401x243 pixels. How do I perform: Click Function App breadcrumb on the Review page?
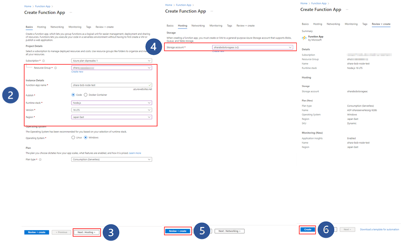tap(319, 3)
